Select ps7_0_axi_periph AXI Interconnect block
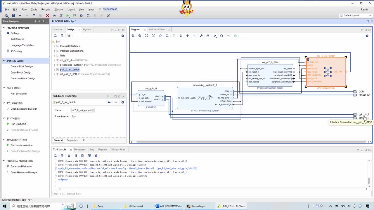Viewport: 374px width, 210px height. (326, 72)
